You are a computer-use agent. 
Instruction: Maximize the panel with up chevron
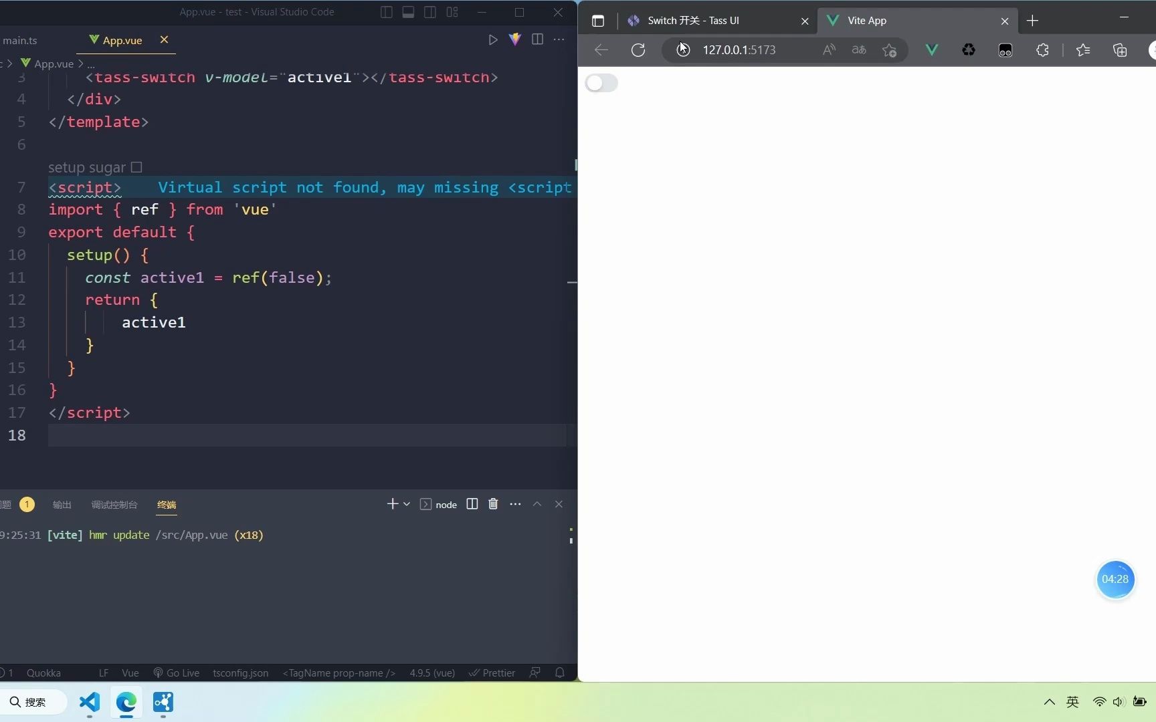pos(537,504)
